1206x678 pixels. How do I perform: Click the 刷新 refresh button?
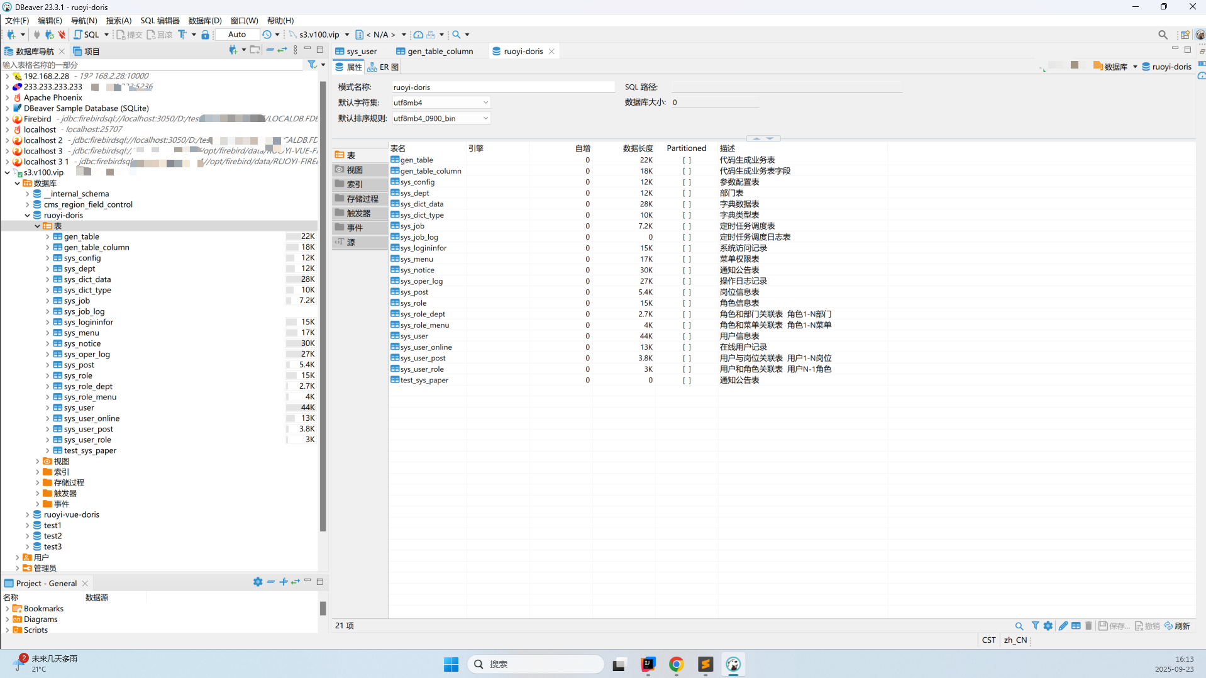1178,626
